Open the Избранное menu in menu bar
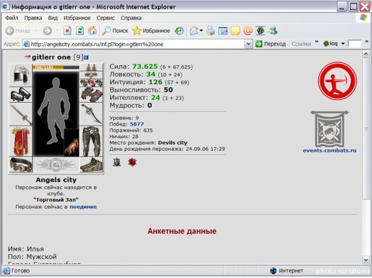The image size is (372, 278). click(77, 18)
